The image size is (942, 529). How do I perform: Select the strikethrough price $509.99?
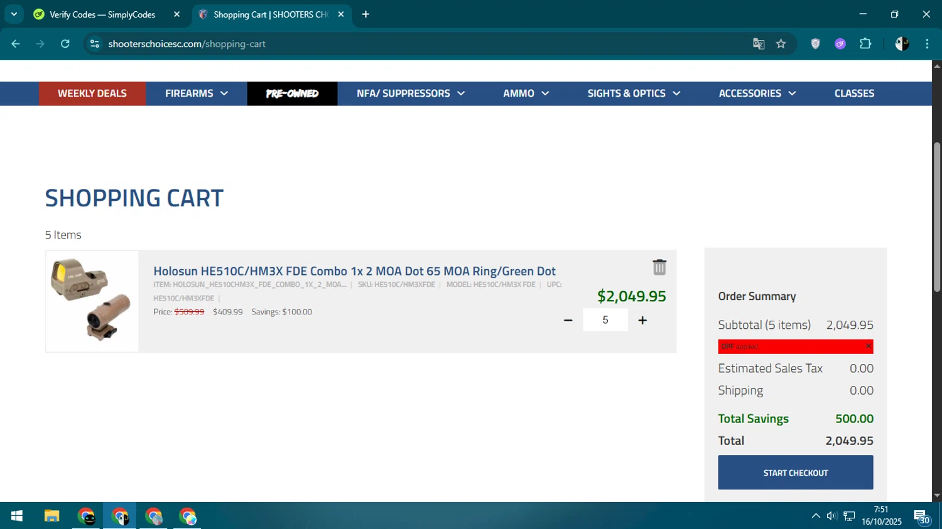tap(189, 312)
